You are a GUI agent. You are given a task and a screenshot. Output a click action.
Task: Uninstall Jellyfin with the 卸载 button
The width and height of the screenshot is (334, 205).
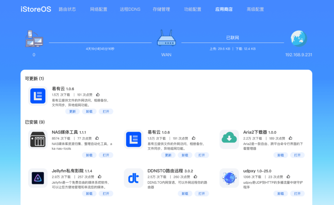[89, 193]
